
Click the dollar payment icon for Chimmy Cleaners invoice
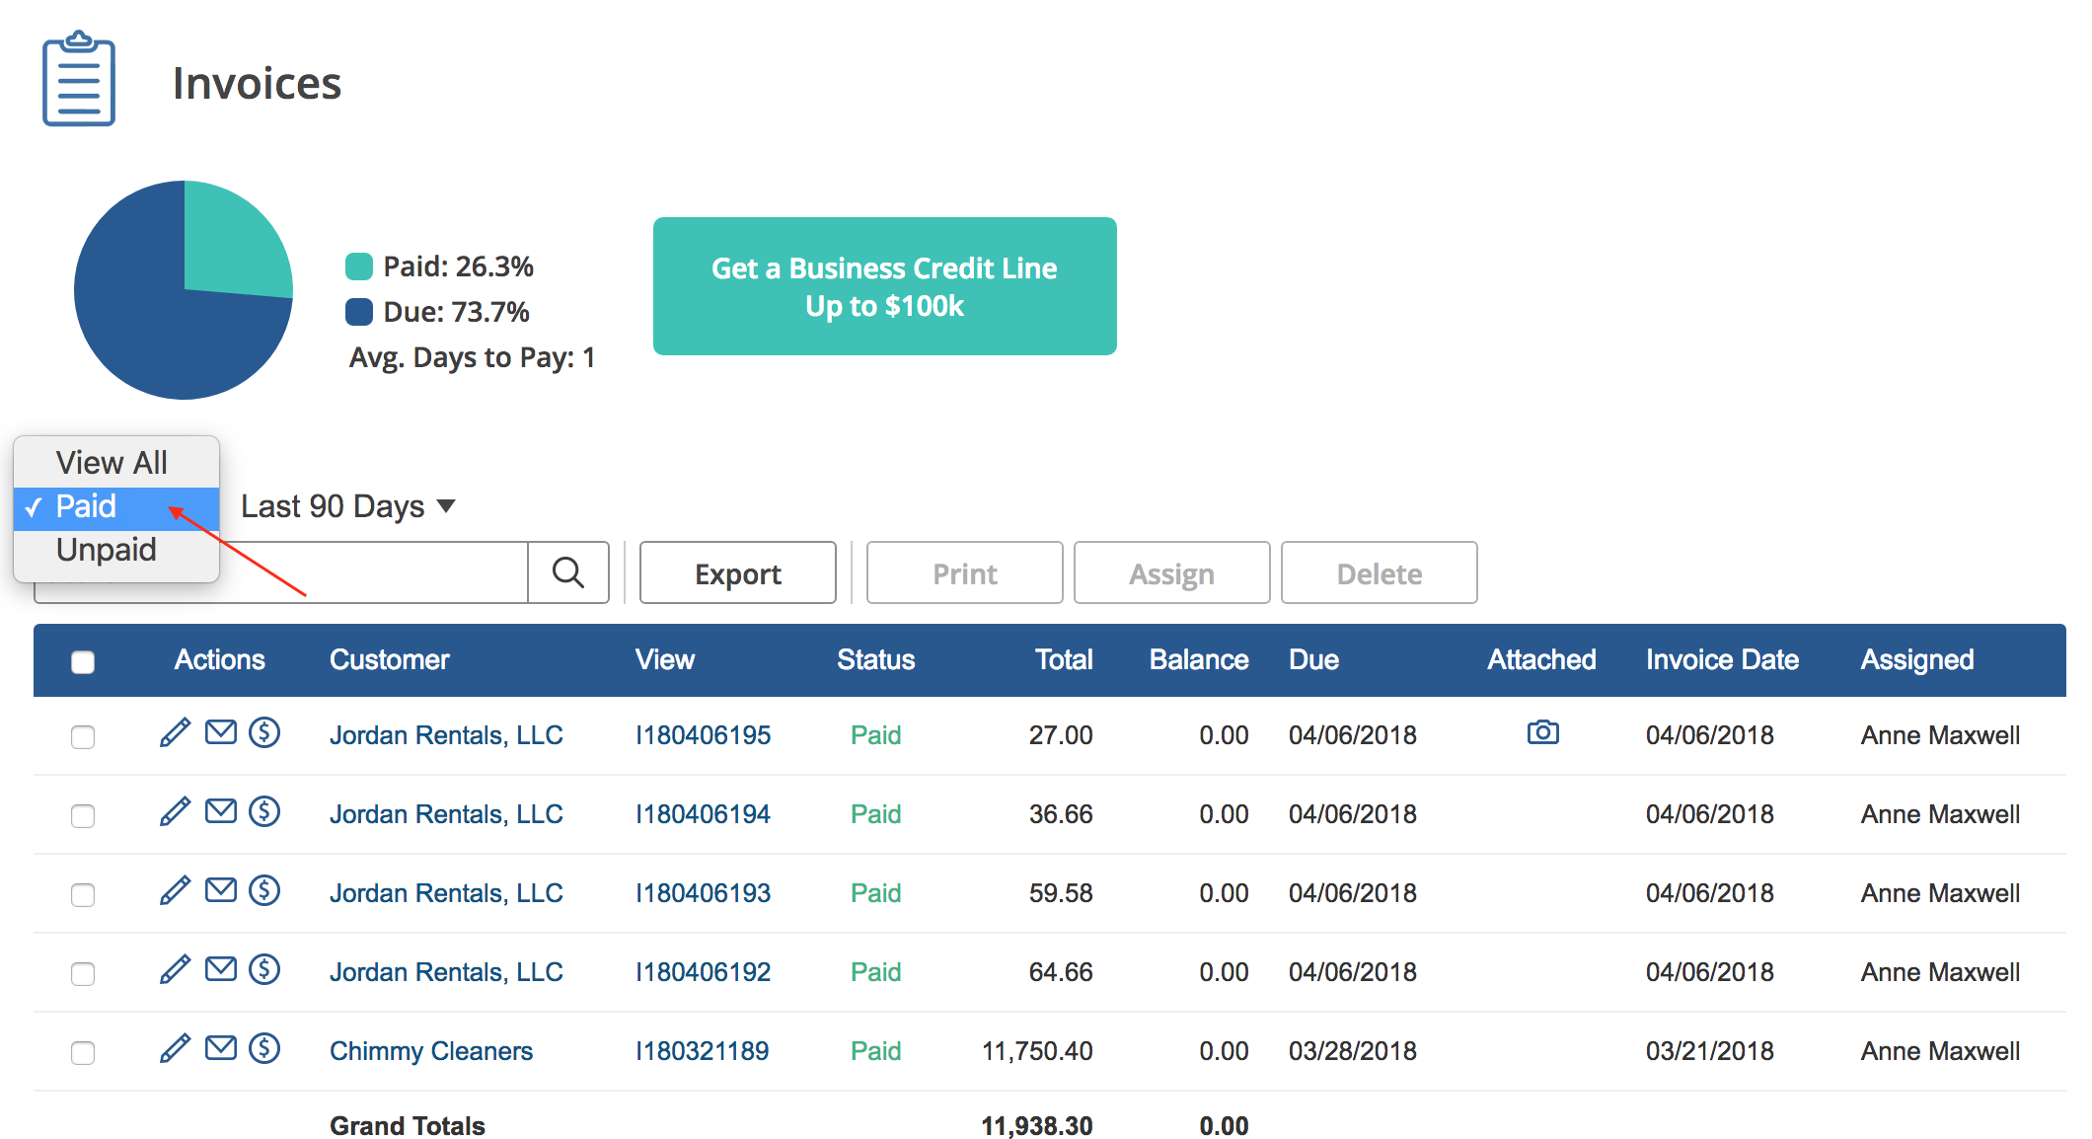264,1048
